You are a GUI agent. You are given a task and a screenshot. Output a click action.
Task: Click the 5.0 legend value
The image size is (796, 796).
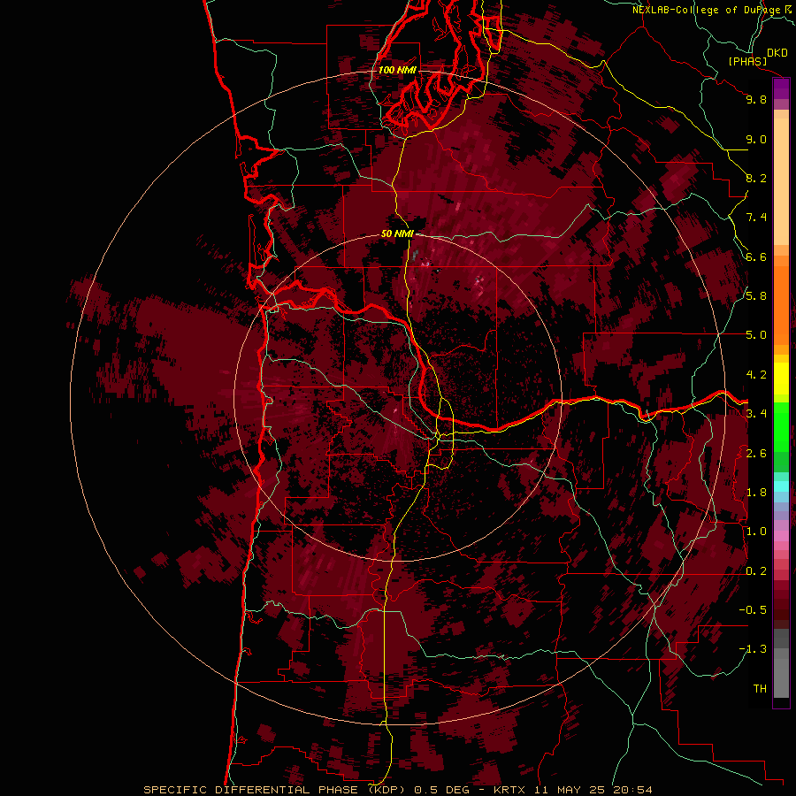pos(756,335)
